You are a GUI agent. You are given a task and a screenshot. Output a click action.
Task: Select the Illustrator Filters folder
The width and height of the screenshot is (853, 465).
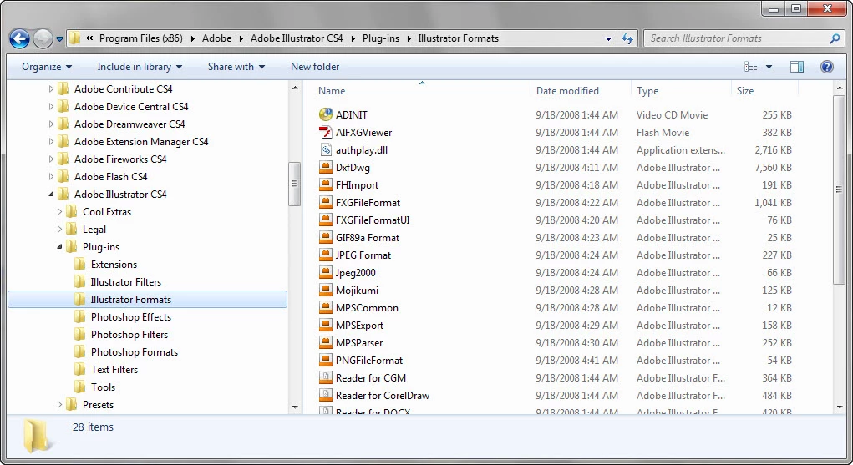(125, 282)
